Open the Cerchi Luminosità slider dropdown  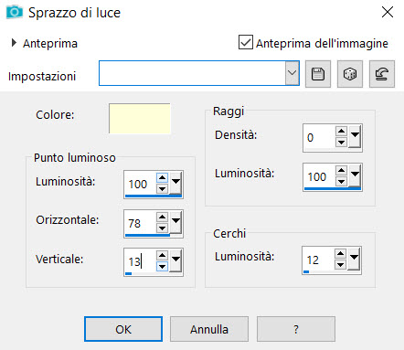pyautogui.click(x=354, y=259)
